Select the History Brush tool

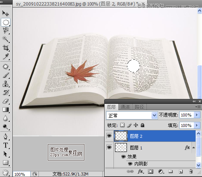pos(6,93)
